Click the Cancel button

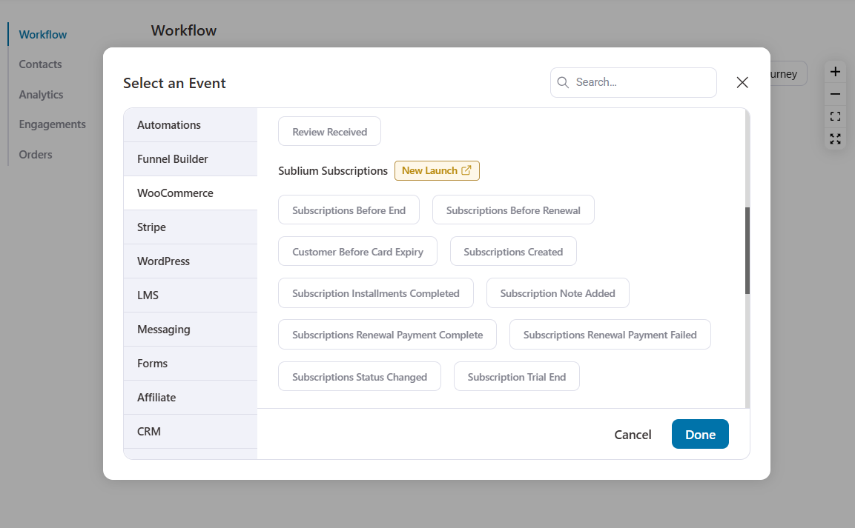[633, 435]
